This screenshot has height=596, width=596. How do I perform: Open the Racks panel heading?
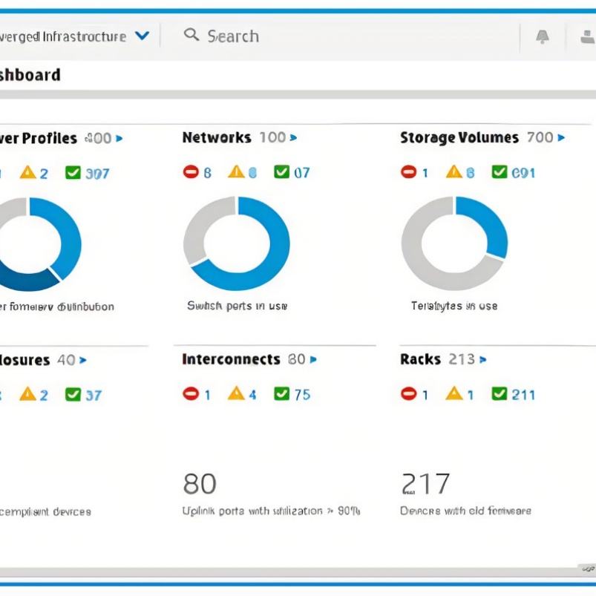[x=420, y=359]
